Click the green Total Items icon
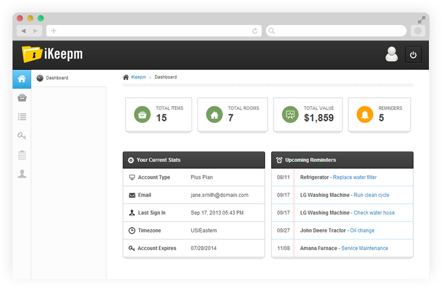The height and width of the screenshot is (288, 442). [x=142, y=114]
